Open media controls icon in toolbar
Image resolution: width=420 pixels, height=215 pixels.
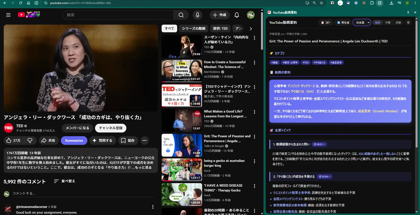point(399,3)
